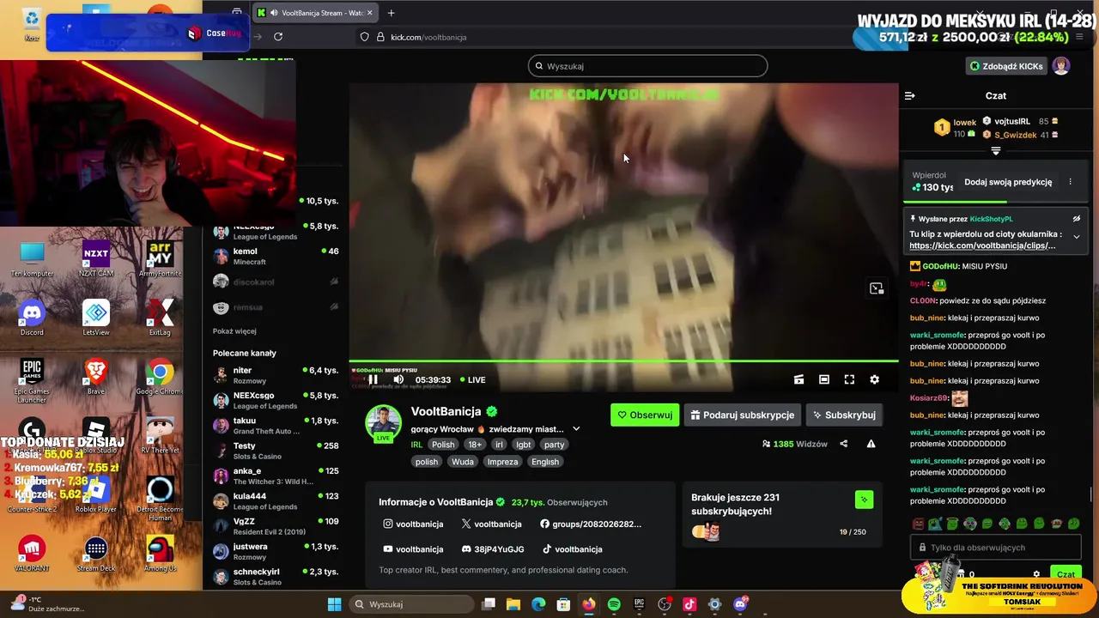1099x618 pixels.
Task: Click the Kick search field Wyszukaj
Action: (647, 66)
